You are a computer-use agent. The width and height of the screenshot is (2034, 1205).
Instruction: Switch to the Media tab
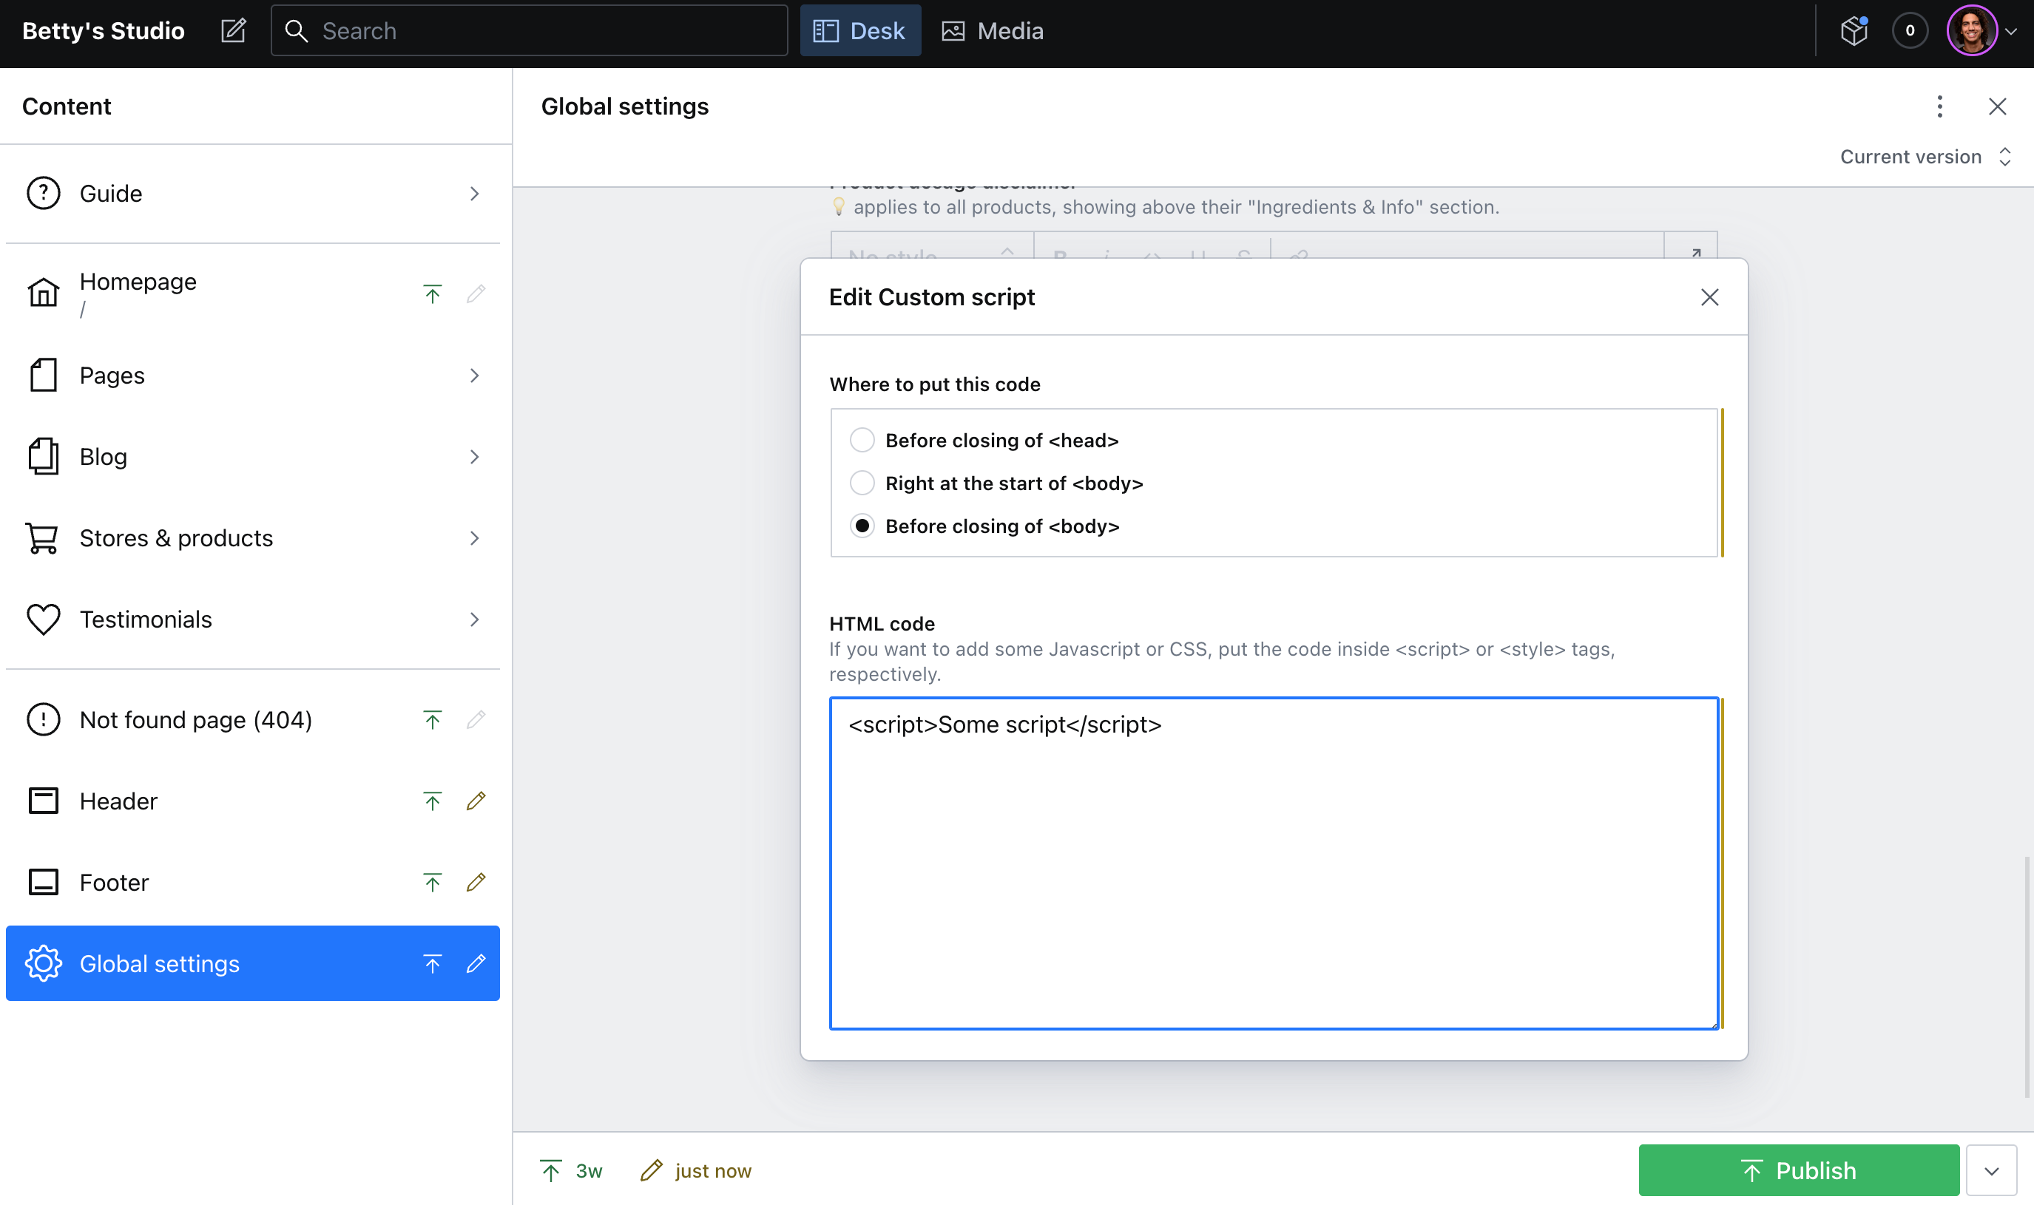point(992,31)
